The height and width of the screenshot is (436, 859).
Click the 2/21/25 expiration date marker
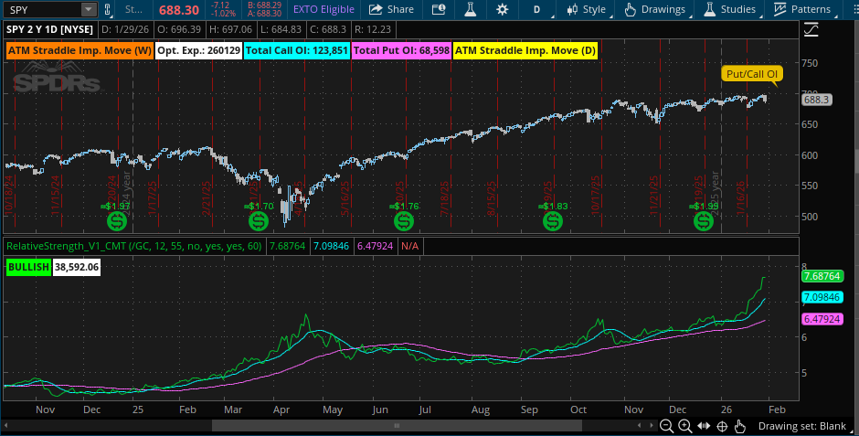pos(206,197)
